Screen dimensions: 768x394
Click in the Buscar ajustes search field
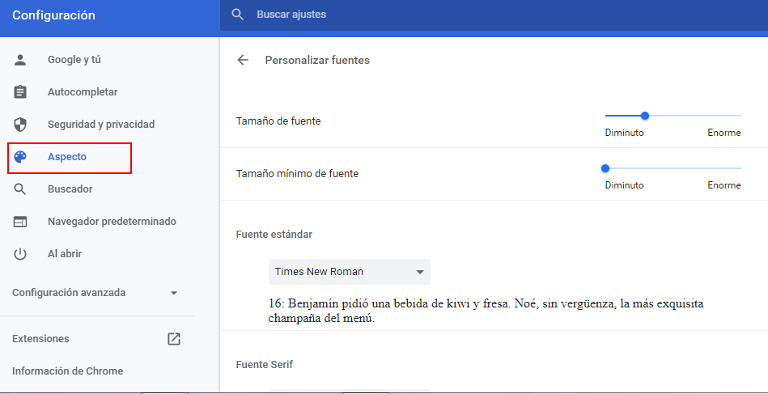tap(494, 15)
